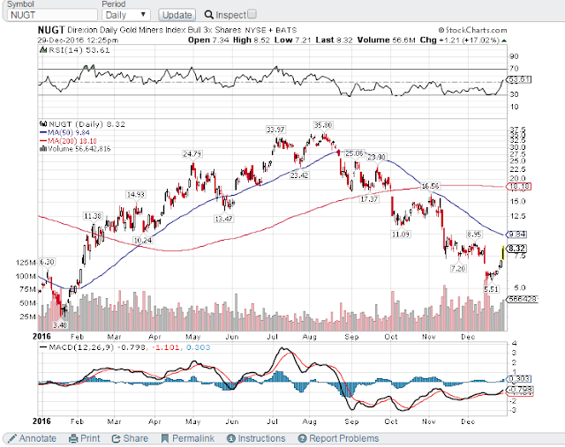Click the MA(50) blue legend line
The image size is (565, 447).
tap(43, 133)
